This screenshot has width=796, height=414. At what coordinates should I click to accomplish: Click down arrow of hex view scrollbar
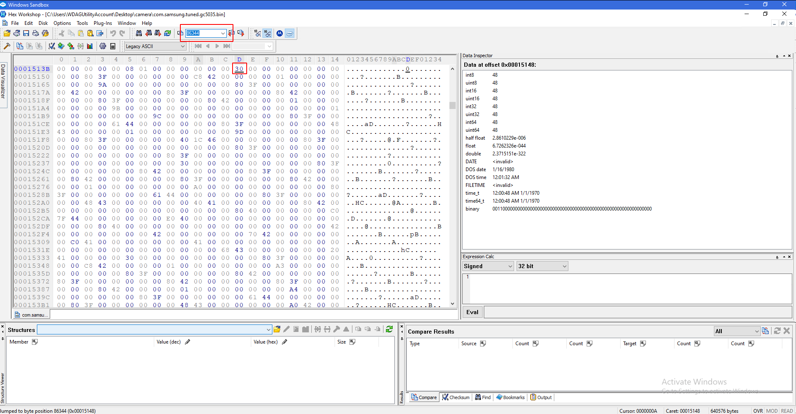click(x=452, y=304)
